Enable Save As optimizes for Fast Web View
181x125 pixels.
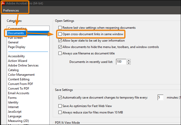click(x=60, y=106)
